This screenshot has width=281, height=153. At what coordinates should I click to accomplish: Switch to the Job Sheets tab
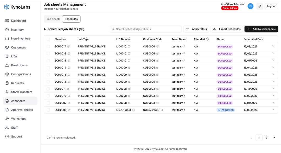point(53,19)
